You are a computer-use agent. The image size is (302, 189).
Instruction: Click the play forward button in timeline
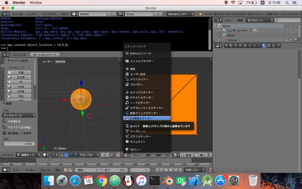click(171, 170)
